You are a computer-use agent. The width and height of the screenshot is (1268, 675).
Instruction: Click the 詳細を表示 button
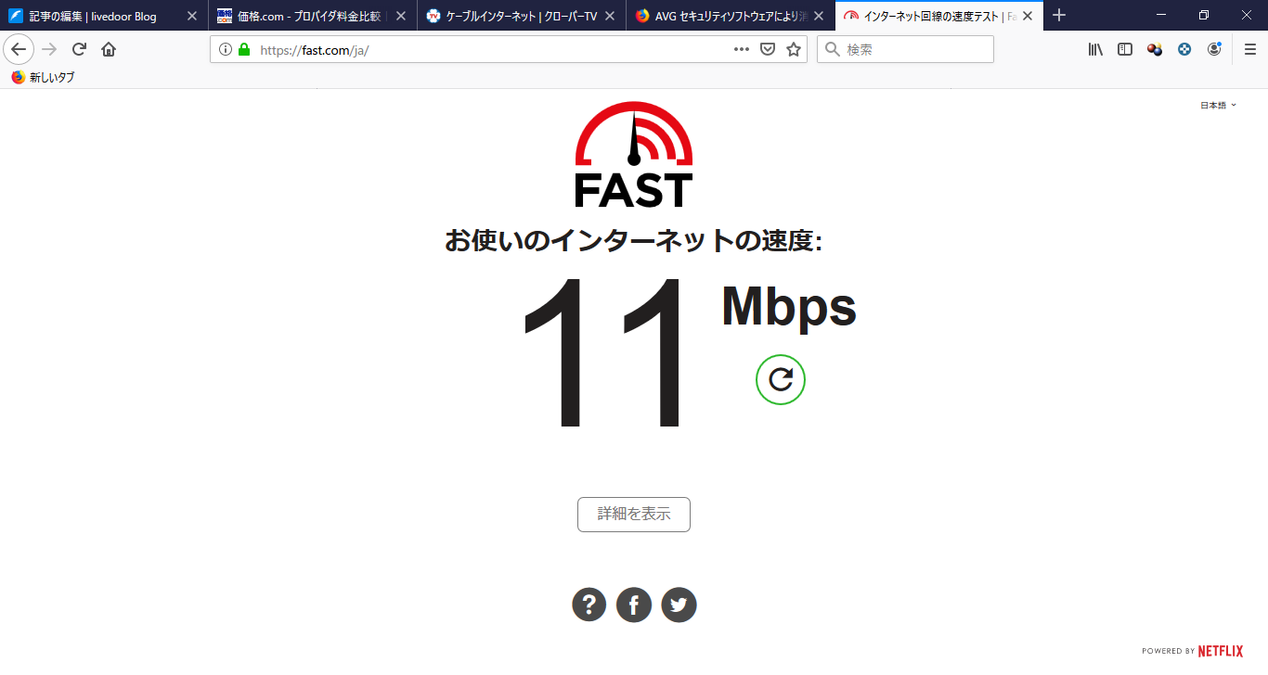tap(634, 515)
